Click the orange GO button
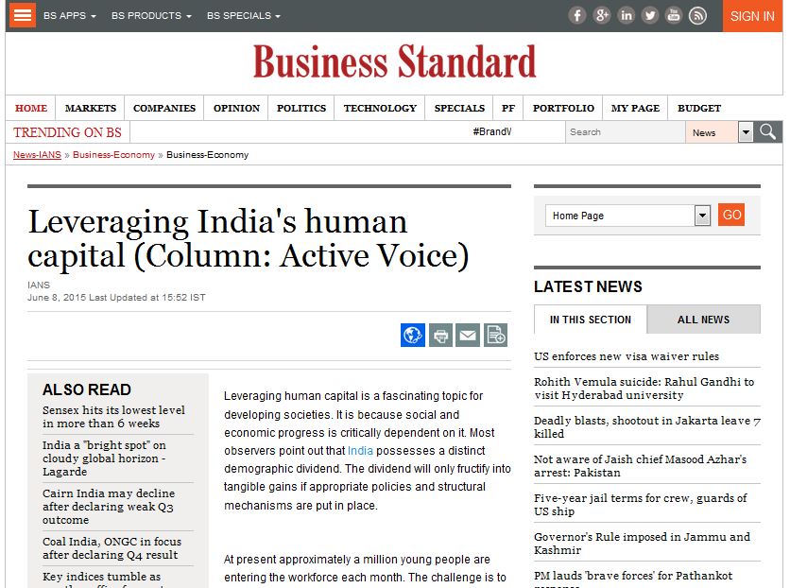Screen dimensions: 790x588 [x=731, y=216]
